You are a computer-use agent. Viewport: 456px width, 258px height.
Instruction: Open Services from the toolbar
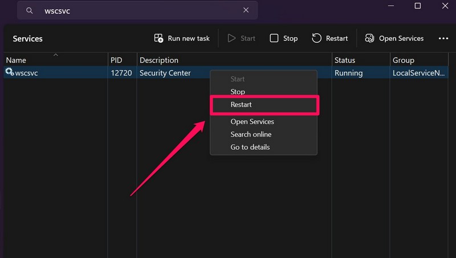tap(394, 38)
